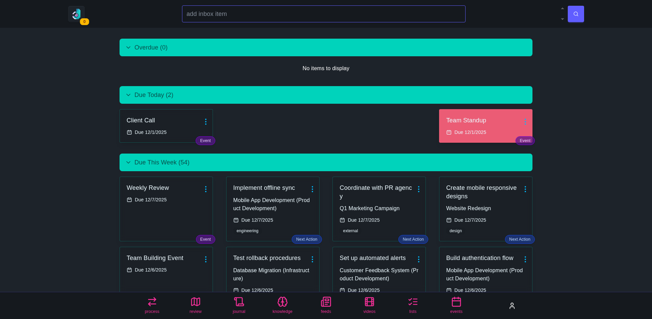Collapse the Due Today section

(x=128, y=95)
